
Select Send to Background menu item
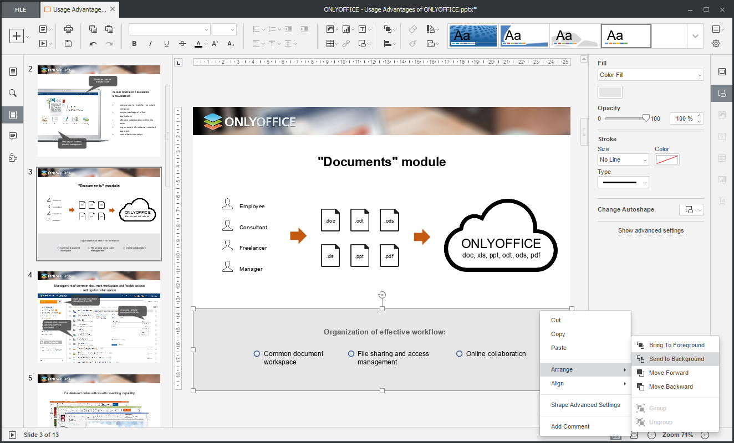tap(676, 359)
